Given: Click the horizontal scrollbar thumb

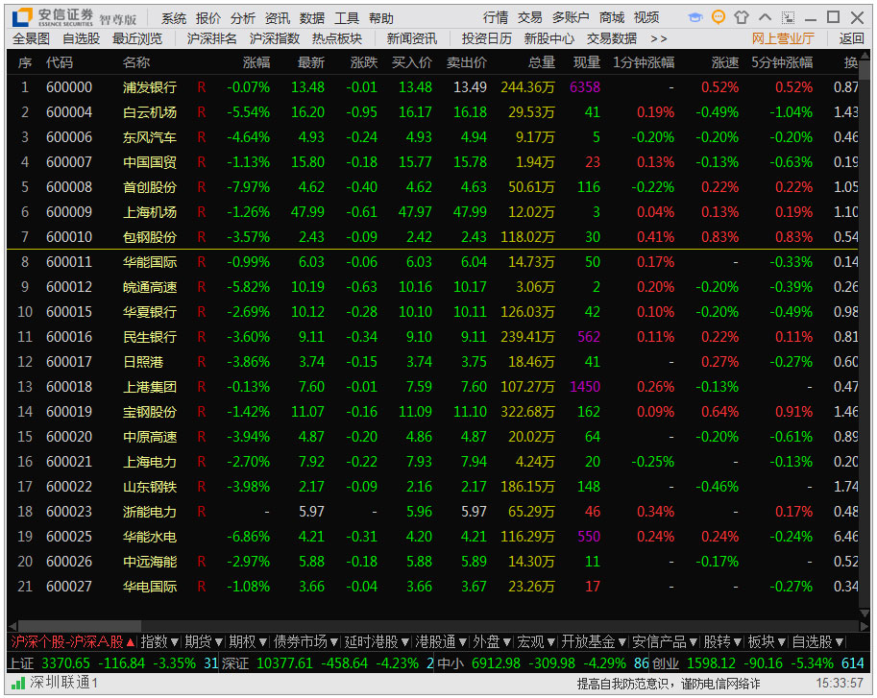Looking at the screenshot, I should [80, 626].
